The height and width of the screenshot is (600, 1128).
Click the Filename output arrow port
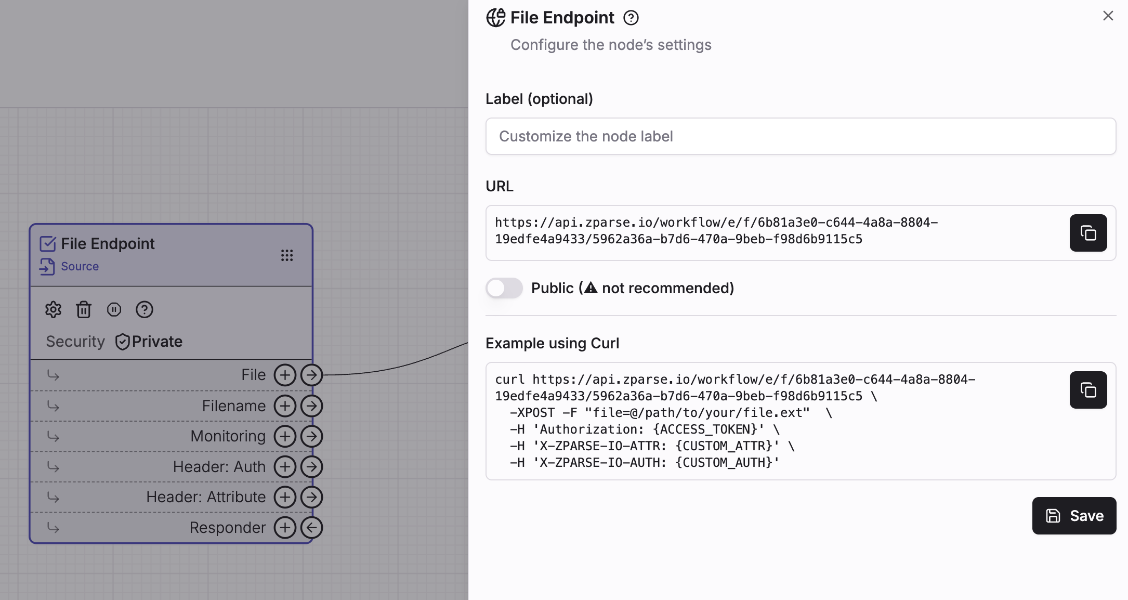[x=311, y=406]
